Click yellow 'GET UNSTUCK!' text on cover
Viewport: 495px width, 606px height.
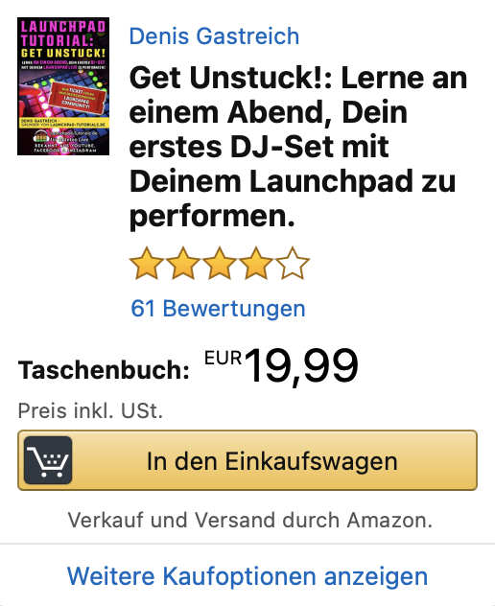63,54
